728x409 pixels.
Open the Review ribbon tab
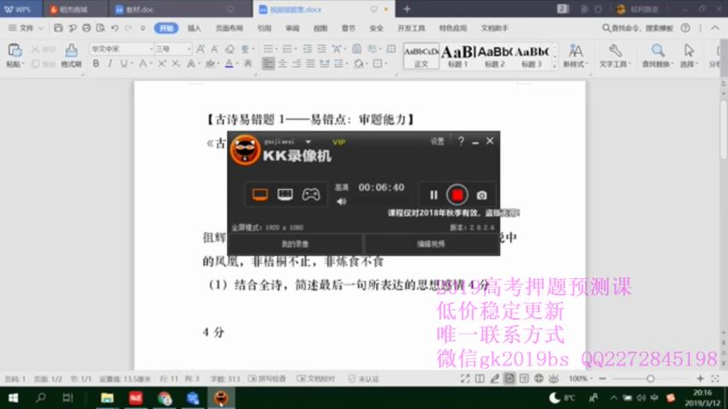tap(292, 28)
